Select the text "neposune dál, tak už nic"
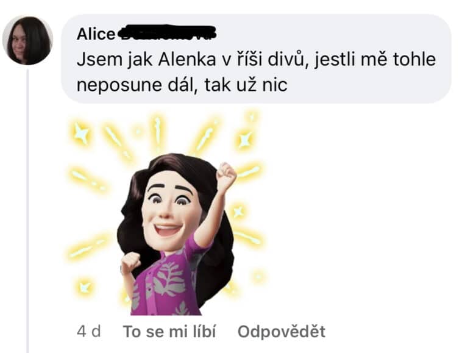 tap(182, 85)
